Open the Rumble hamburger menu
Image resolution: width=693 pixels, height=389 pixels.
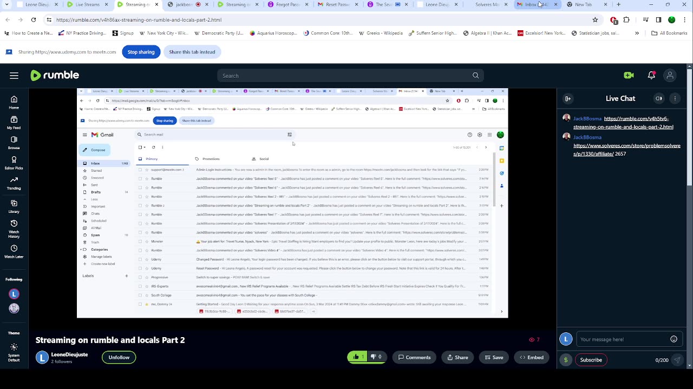pyautogui.click(x=14, y=76)
